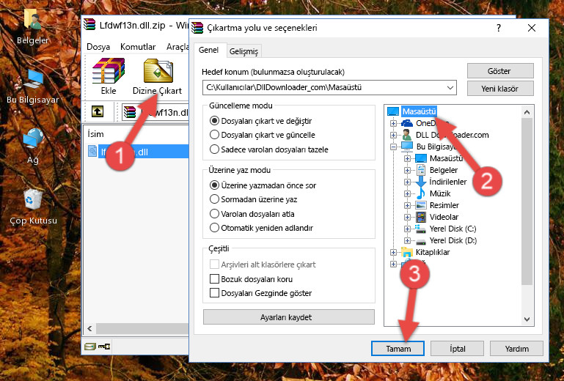Expand the Kitaplıklar tree node
Screen dimensions: 564x381
point(394,252)
